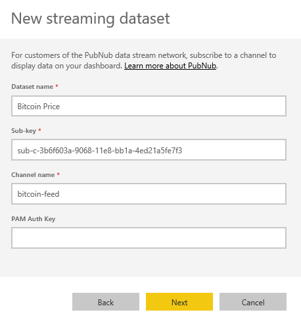301x329 pixels.
Task: Click the red asterisk beside Dataset name
Action: tap(57, 86)
